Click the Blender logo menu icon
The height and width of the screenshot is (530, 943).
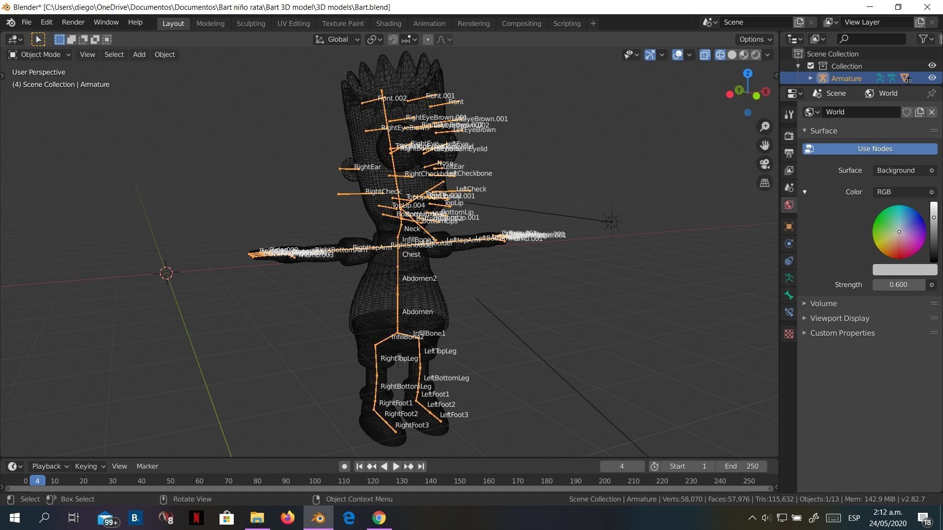coord(11,23)
